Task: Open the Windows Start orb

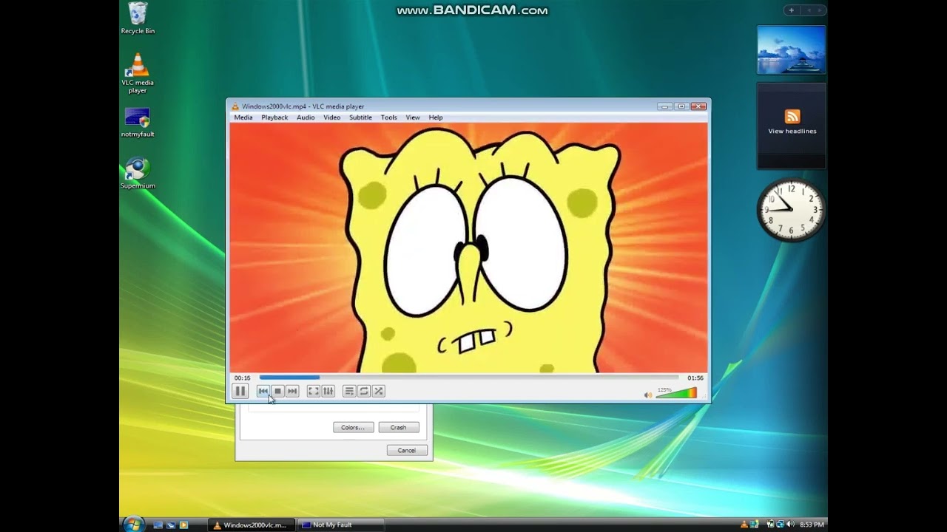Action: [x=134, y=523]
